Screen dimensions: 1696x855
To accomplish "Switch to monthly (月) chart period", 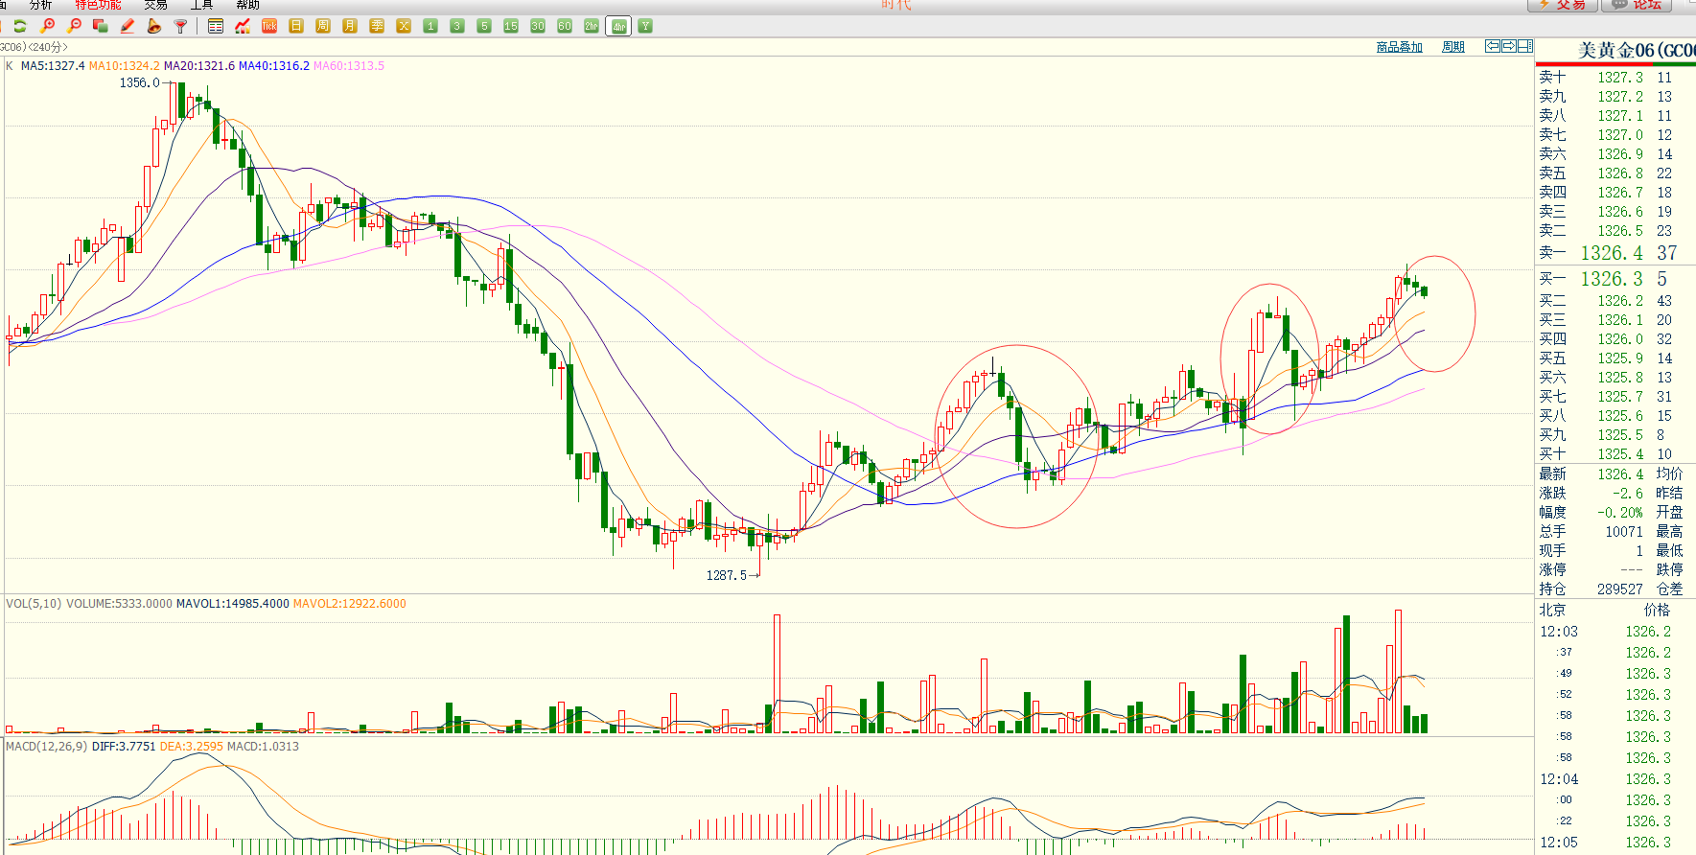I will pos(350,26).
